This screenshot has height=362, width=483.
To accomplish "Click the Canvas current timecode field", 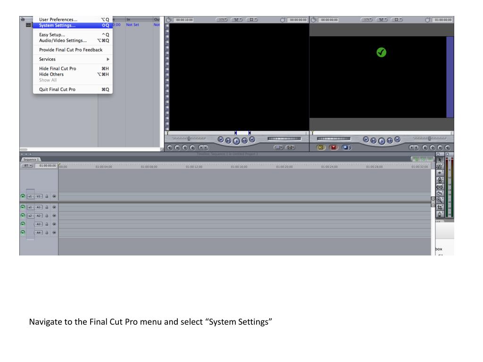I will click(443, 20).
